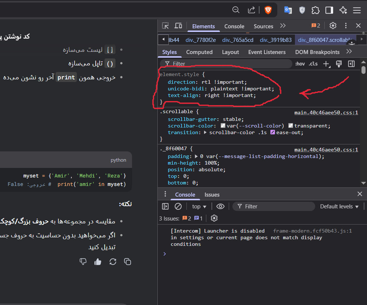This screenshot has height=305, width=367.
Task: Click the regenerate response icon
Action: [113, 262]
